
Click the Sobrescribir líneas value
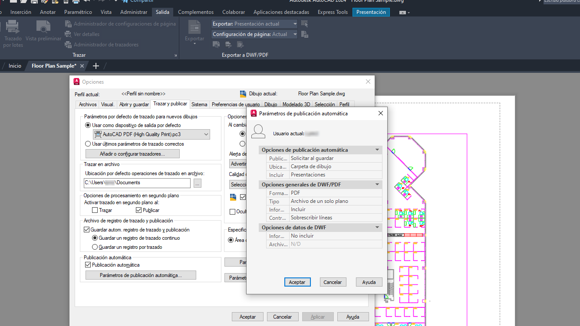coord(336,218)
